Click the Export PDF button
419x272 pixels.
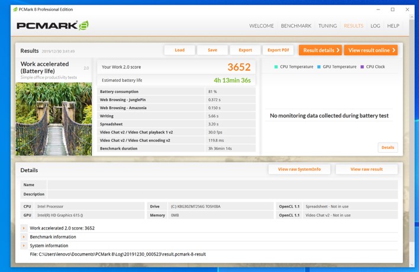(278, 50)
